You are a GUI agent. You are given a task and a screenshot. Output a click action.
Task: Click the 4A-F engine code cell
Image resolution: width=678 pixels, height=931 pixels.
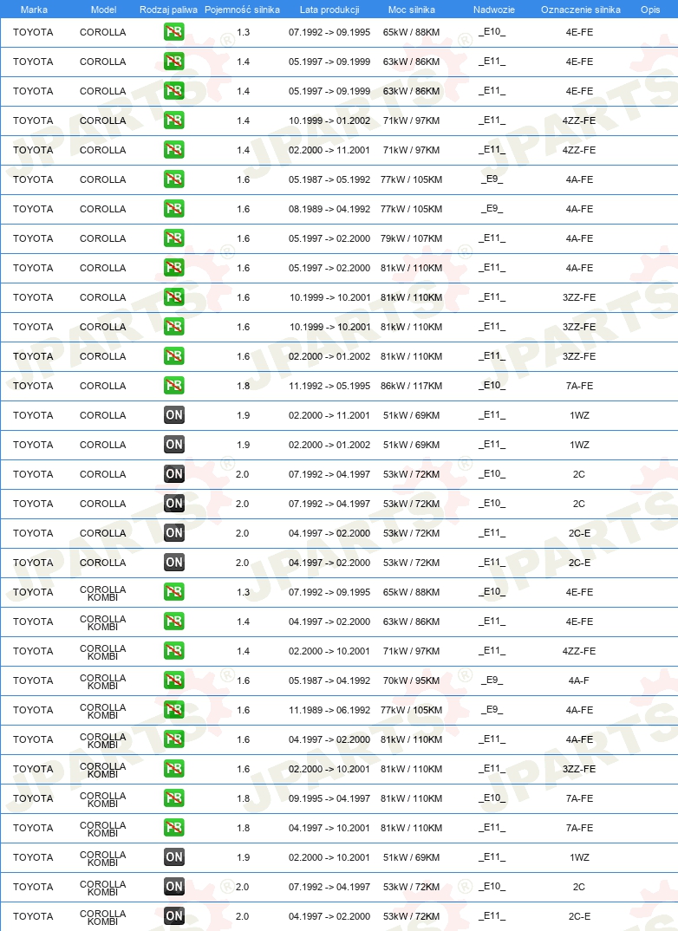(579, 680)
